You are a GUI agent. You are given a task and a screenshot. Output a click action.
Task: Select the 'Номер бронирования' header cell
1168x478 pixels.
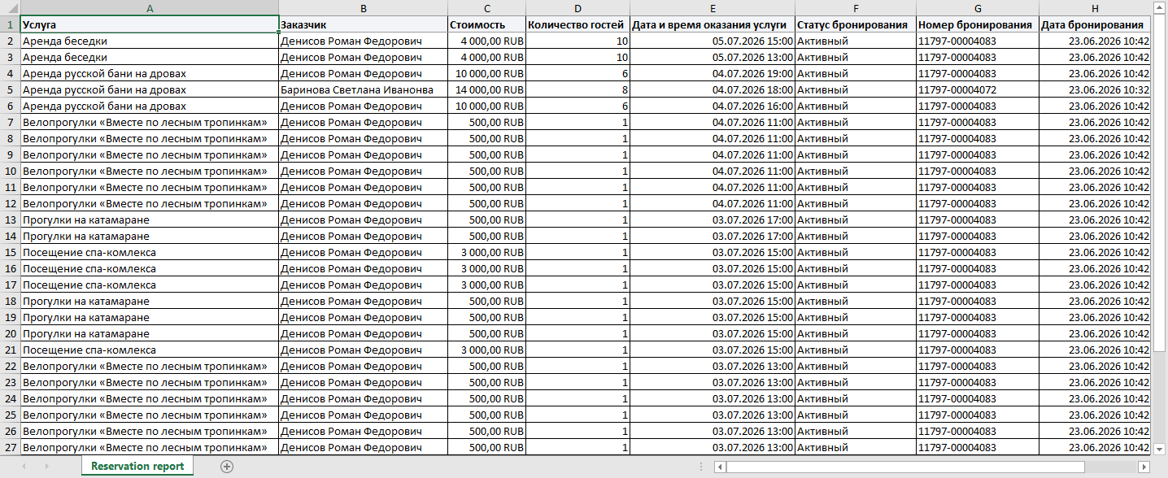[x=978, y=24]
